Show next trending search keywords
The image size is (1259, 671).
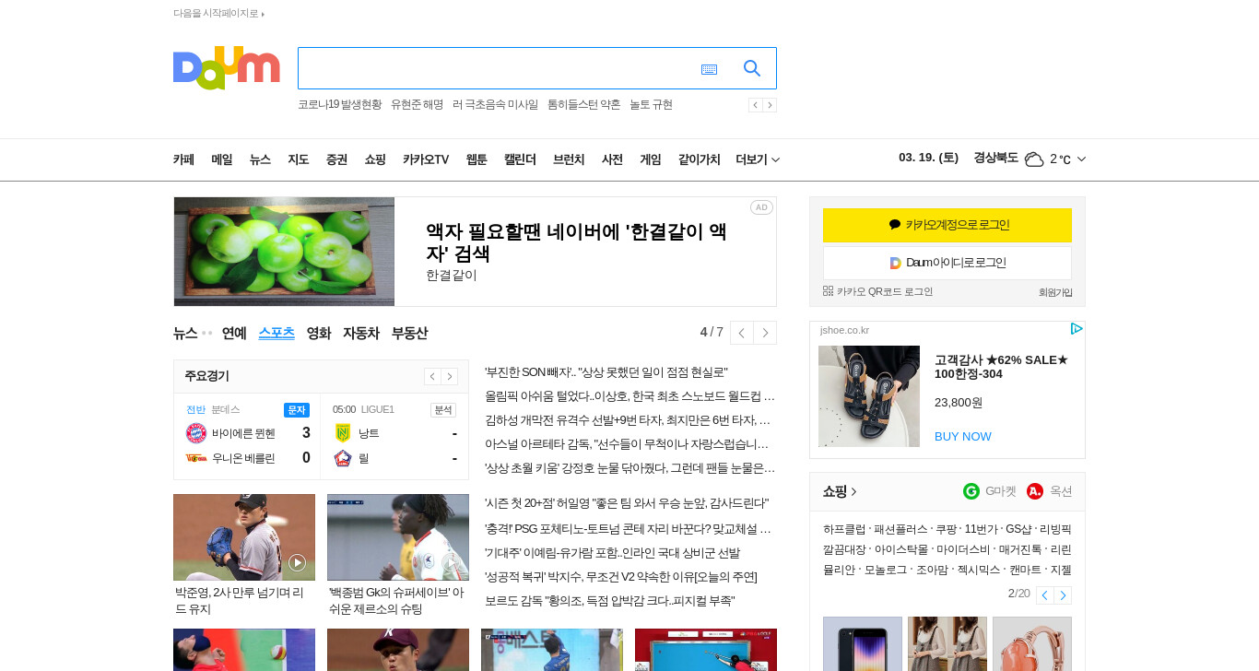[x=770, y=105]
